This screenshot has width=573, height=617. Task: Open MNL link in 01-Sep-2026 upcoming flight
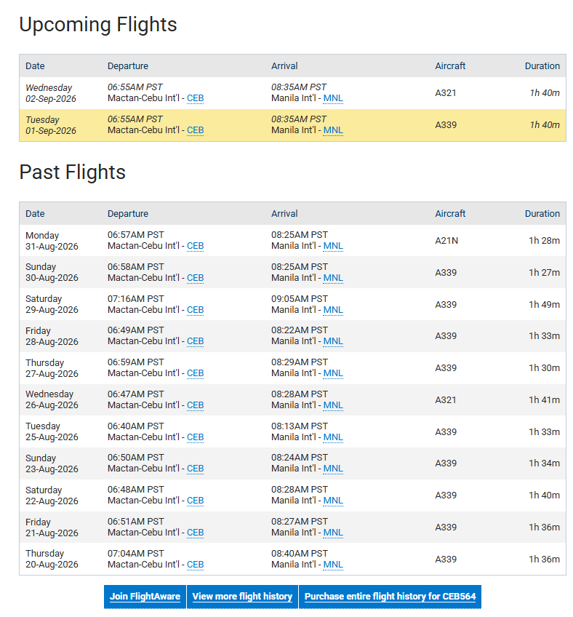333,130
